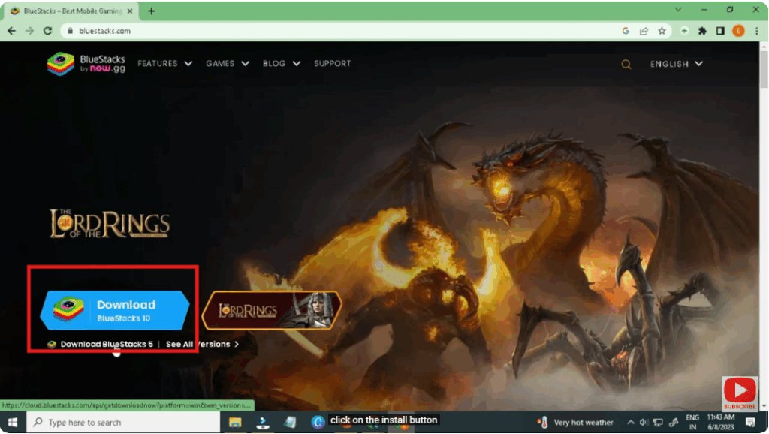Open the Windows Start menu
This screenshot has height=434, width=769.
pos(13,422)
